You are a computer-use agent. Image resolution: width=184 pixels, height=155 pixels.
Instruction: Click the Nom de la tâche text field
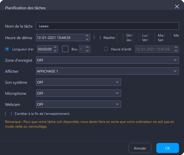(x=107, y=26)
